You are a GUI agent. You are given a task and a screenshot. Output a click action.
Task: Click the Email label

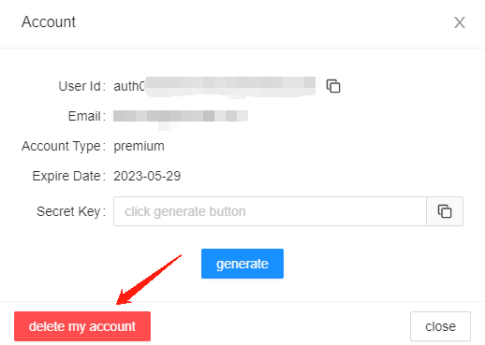[87, 116]
